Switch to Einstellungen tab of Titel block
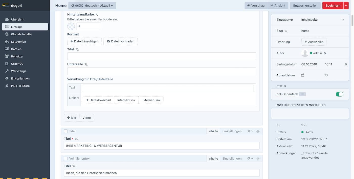Image resolution: width=354 pixels, height=179 pixels. click(232, 131)
